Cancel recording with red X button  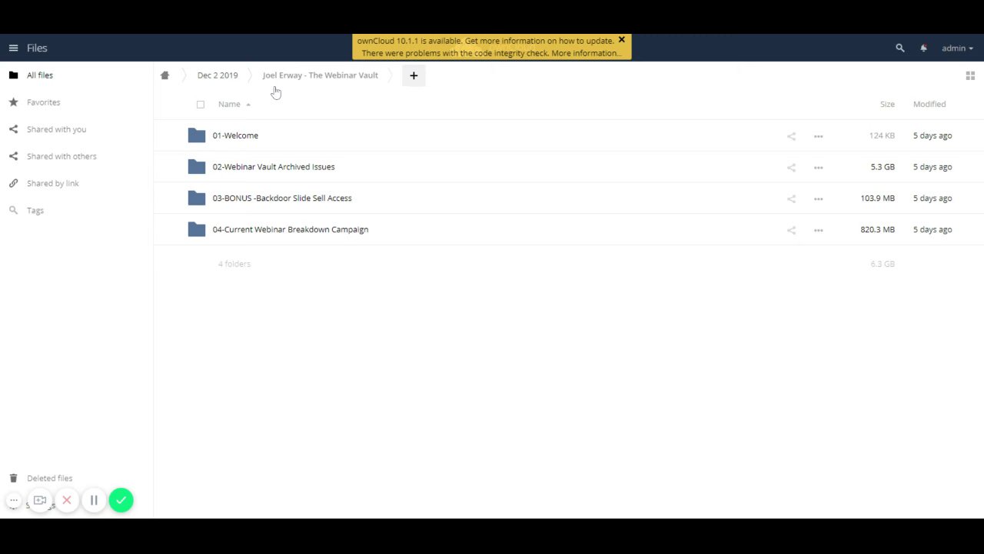coord(67,500)
